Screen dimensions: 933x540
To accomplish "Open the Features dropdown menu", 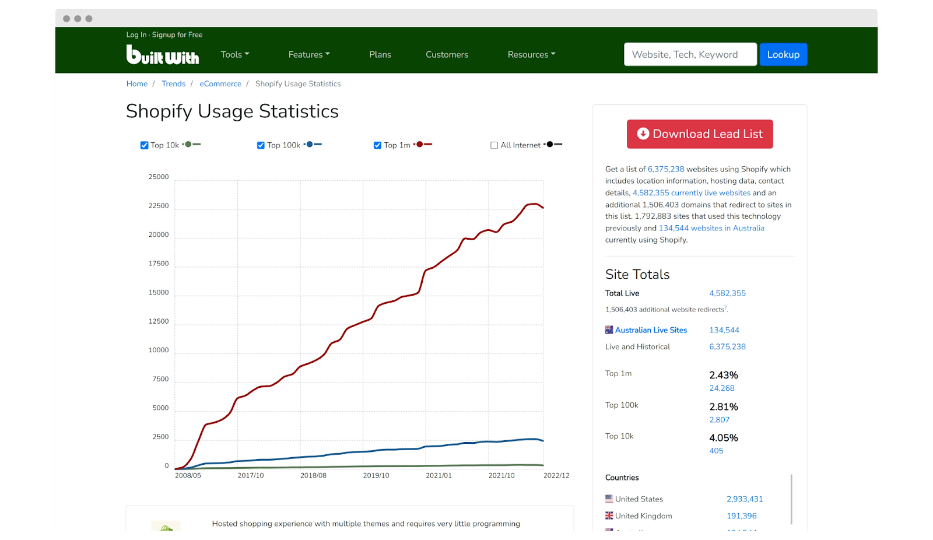I will click(x=309, y=54).
